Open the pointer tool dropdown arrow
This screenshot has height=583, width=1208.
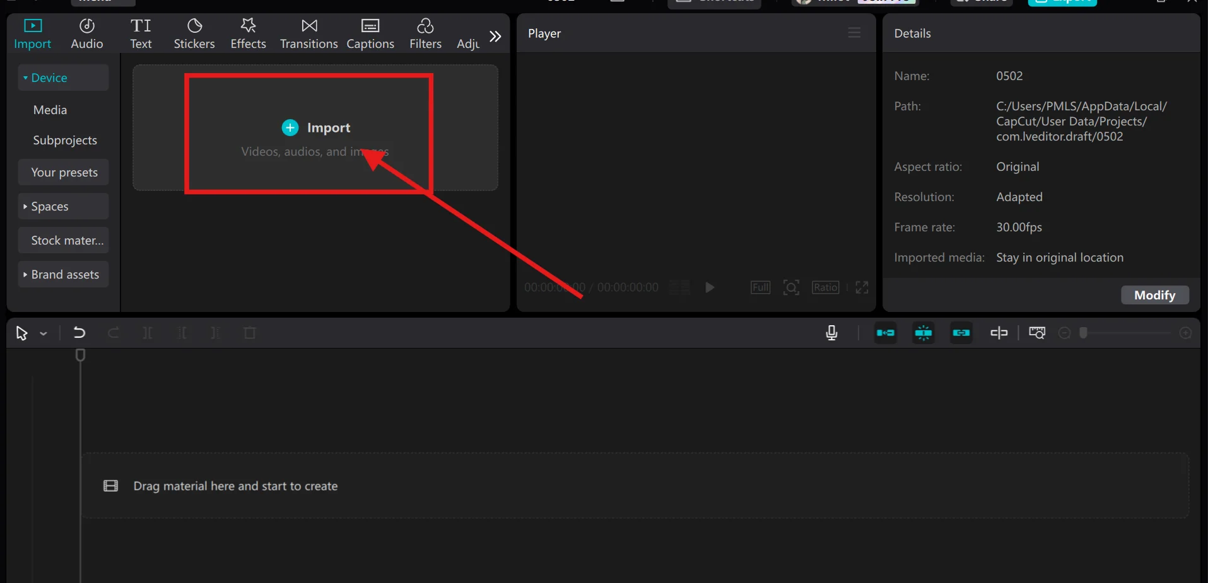[x=44, y=333]
